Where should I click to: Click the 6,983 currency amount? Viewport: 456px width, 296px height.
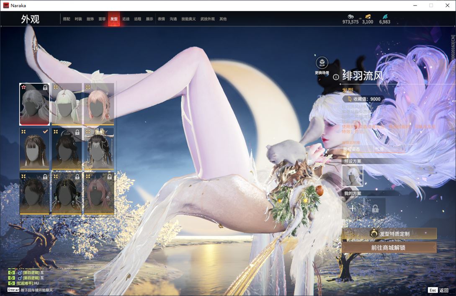(x=384, y=22)
